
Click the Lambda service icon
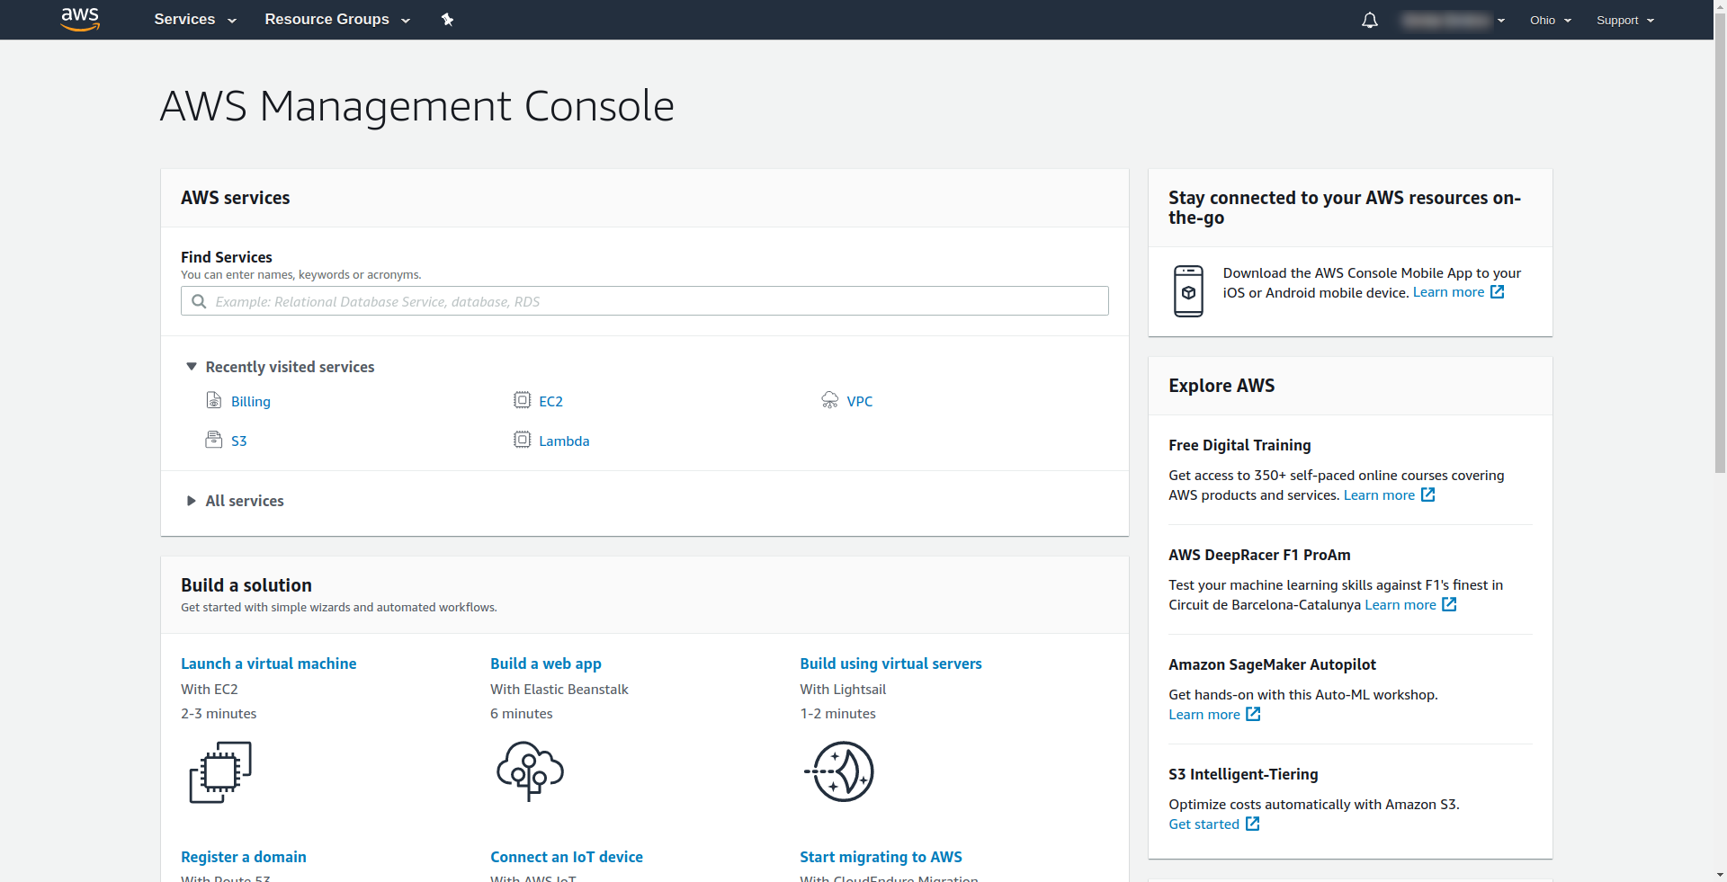pos(522,440)
